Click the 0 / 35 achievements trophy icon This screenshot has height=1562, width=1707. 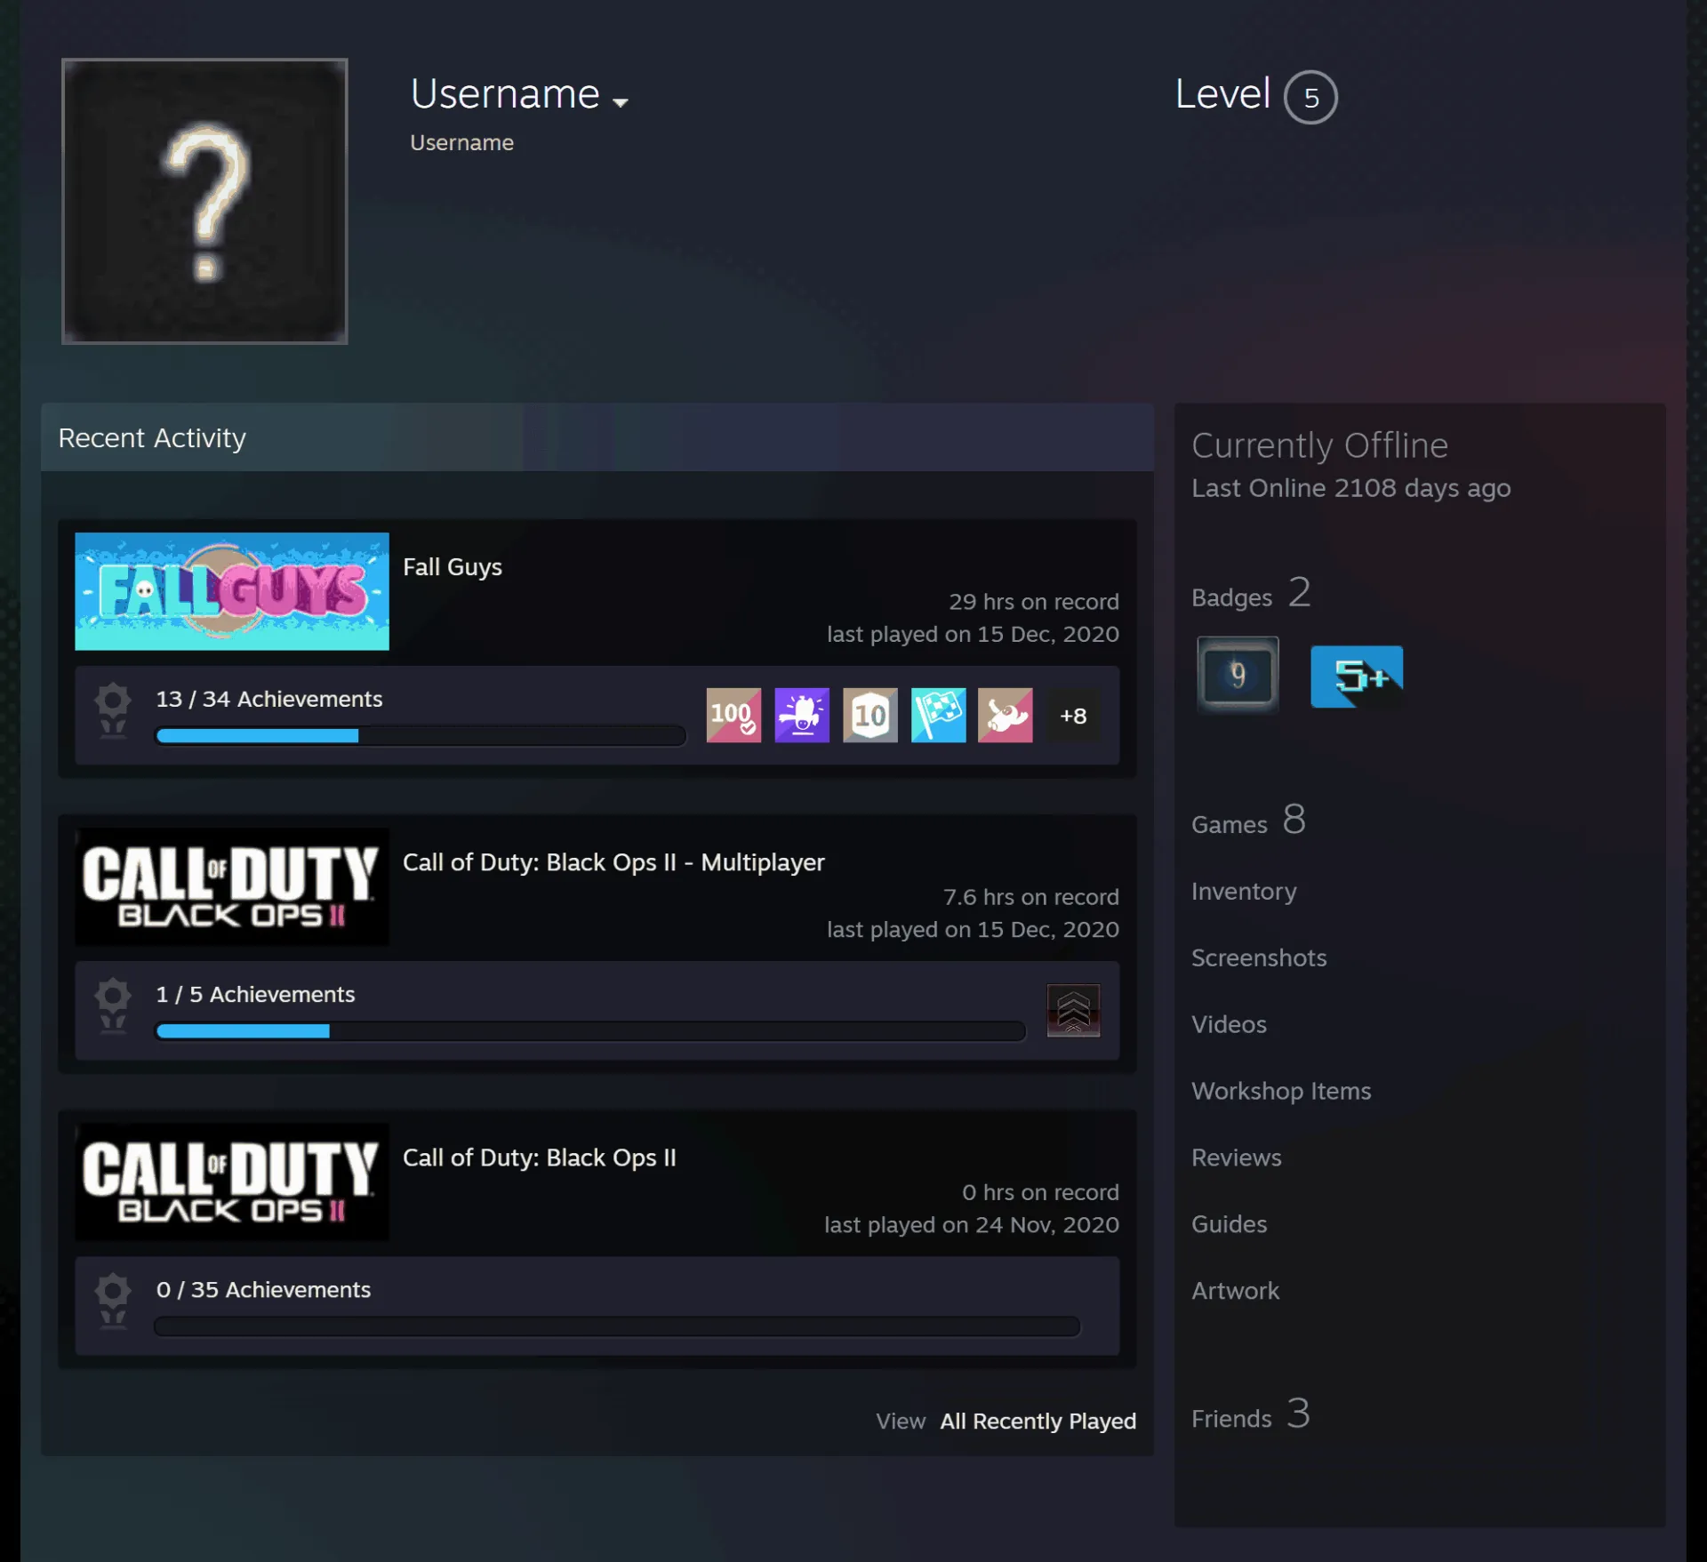(113, 1301)
